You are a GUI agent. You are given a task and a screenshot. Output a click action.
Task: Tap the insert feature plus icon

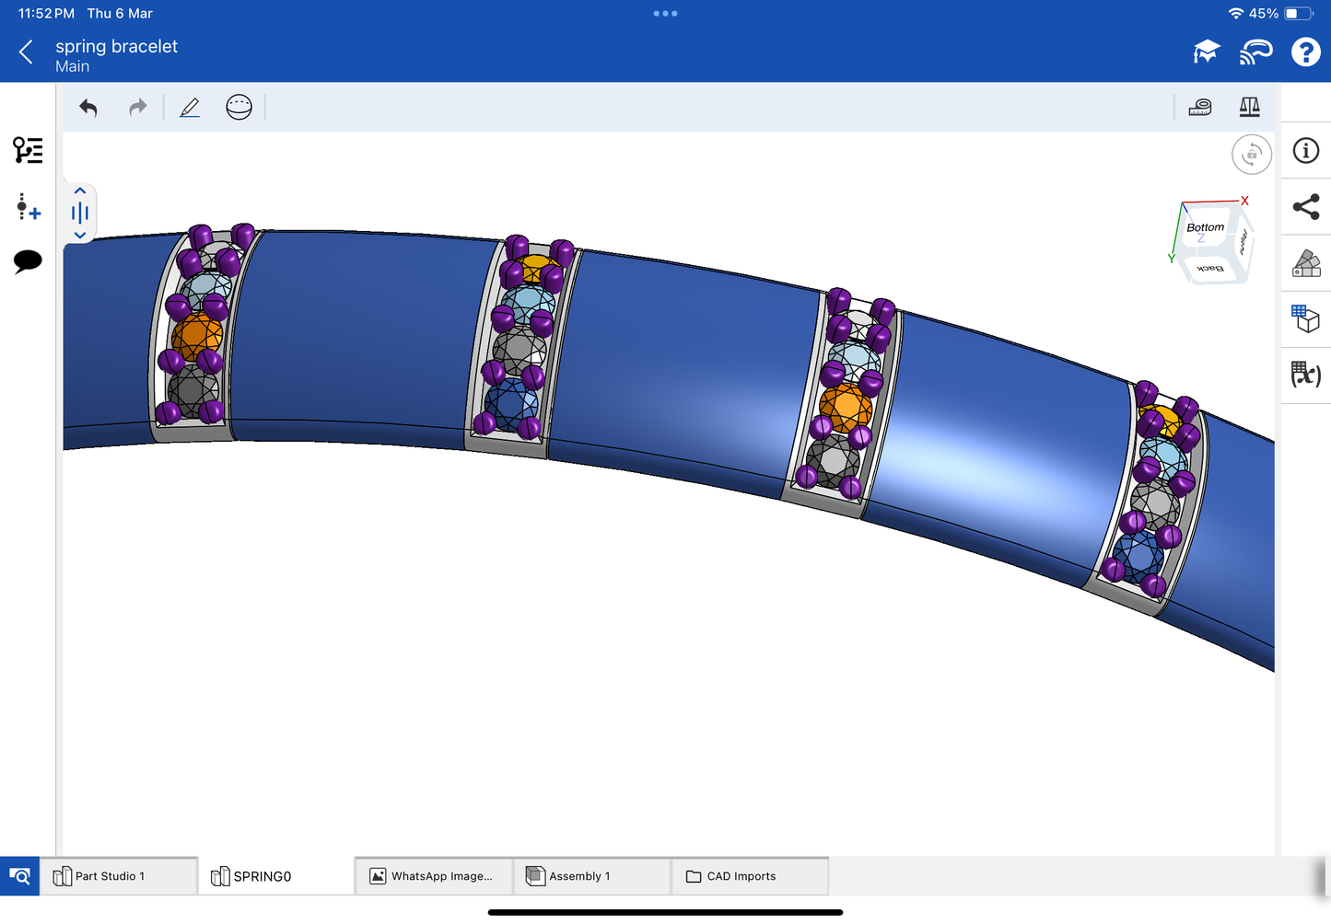coord(28,207)
